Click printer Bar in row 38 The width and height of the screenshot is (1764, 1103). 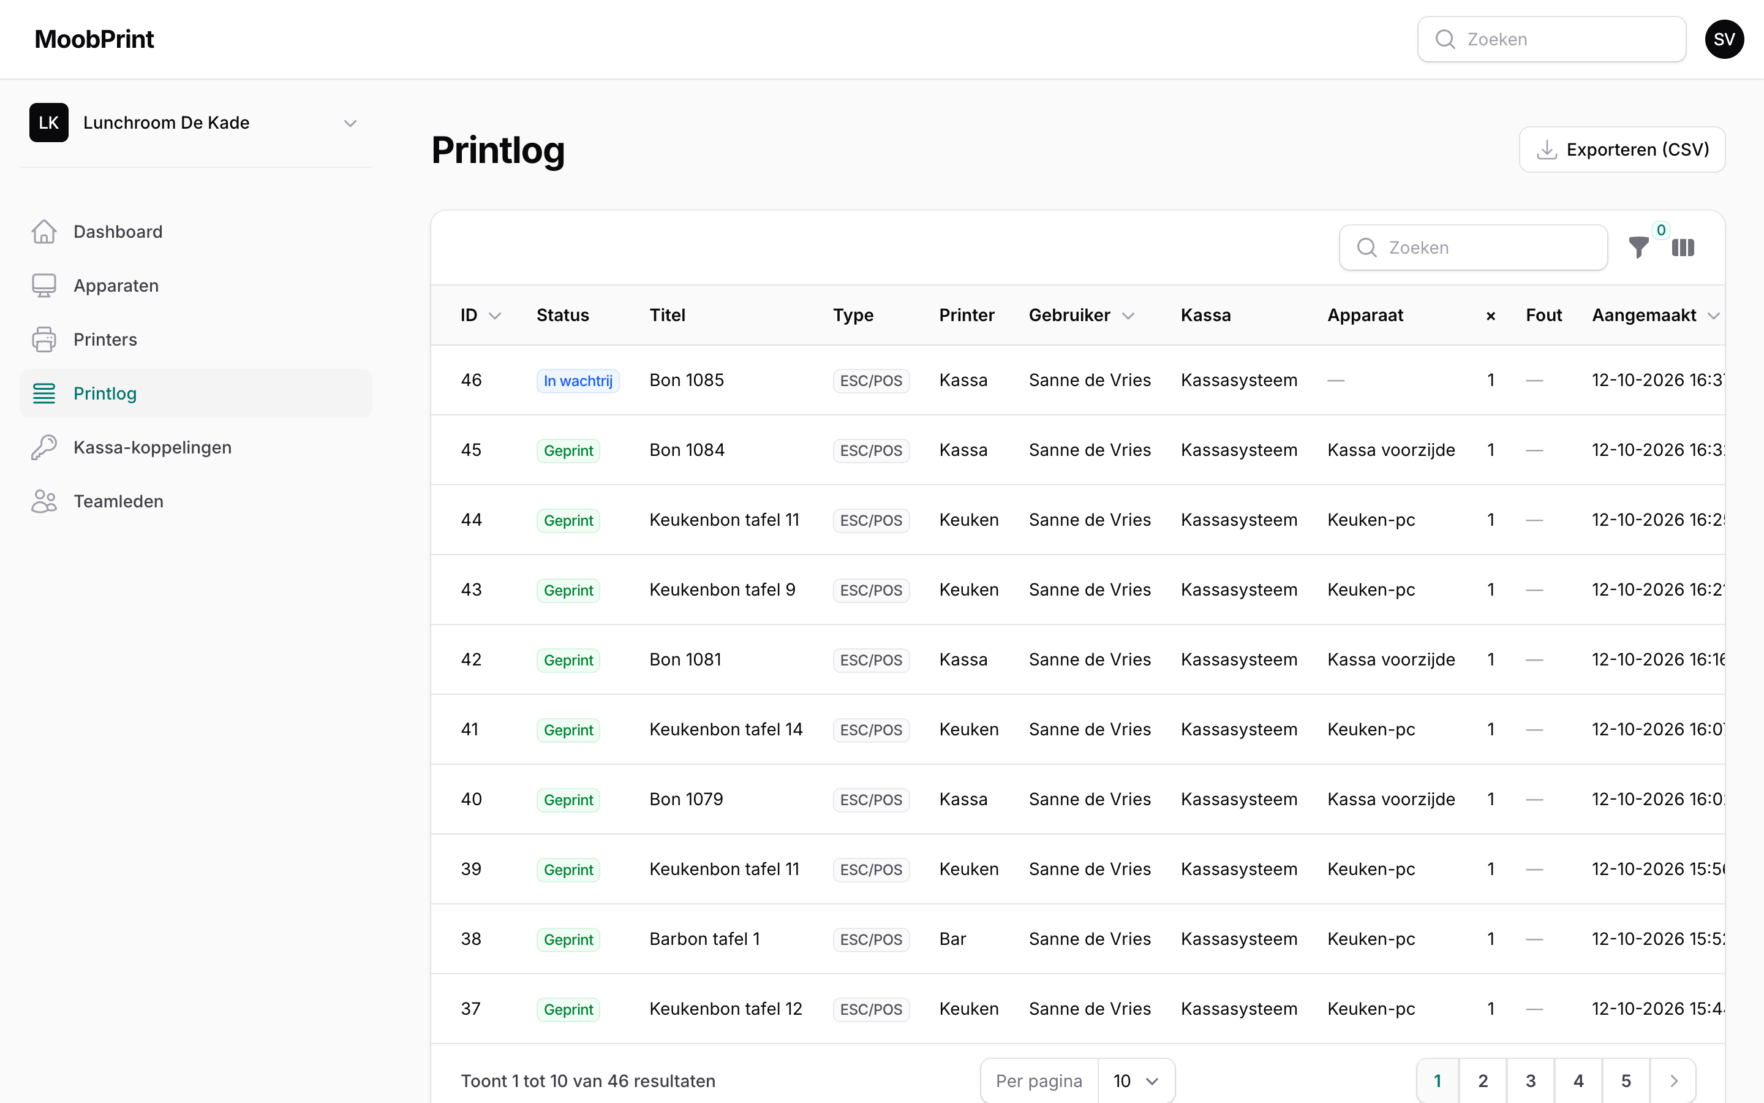coord(952,939)
